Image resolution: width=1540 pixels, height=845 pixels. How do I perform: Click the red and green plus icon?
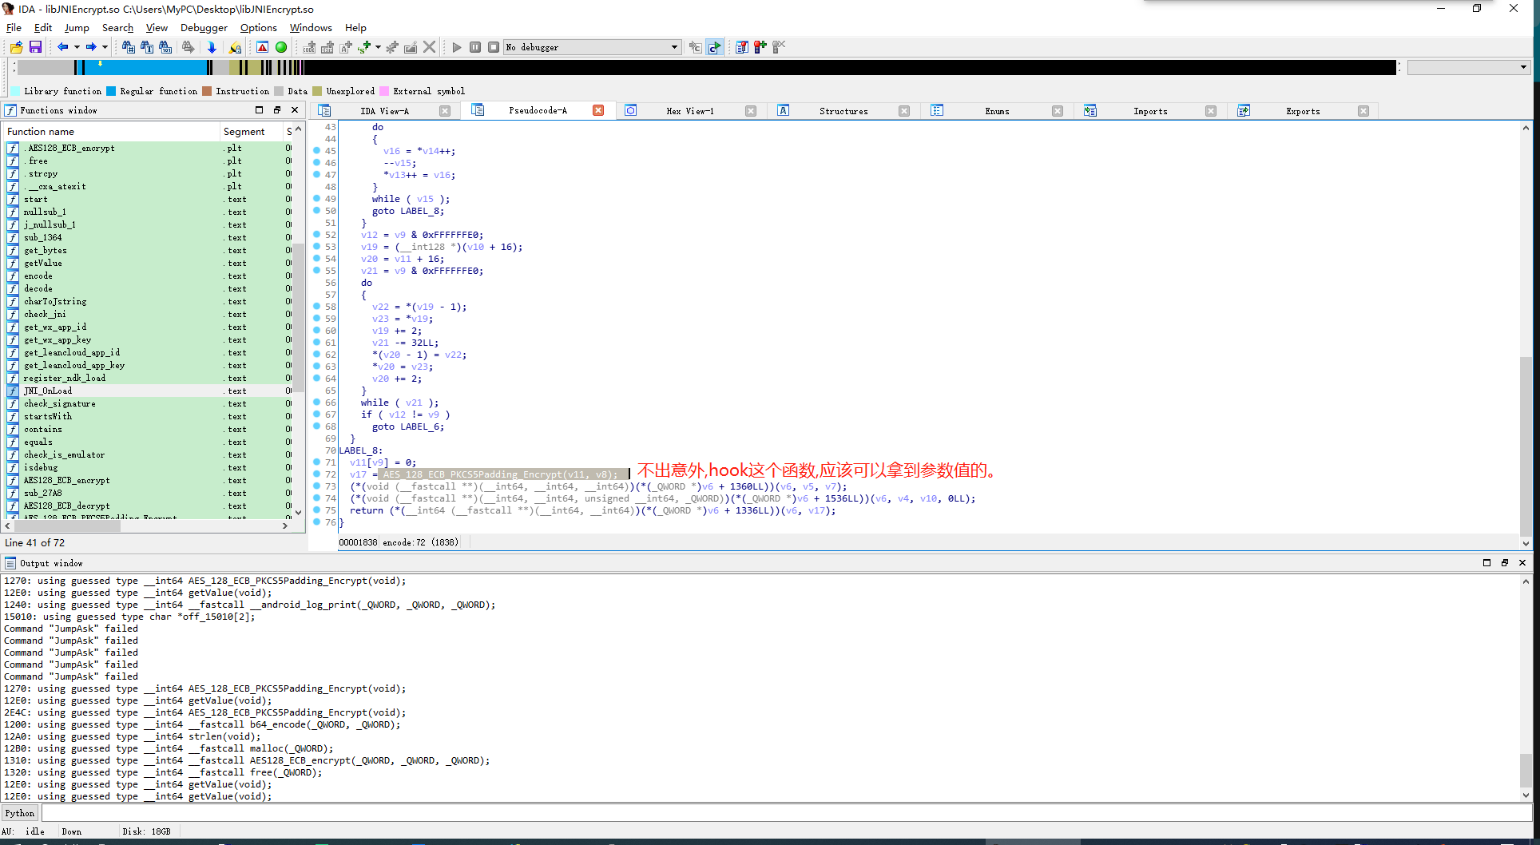pos(760,47)
